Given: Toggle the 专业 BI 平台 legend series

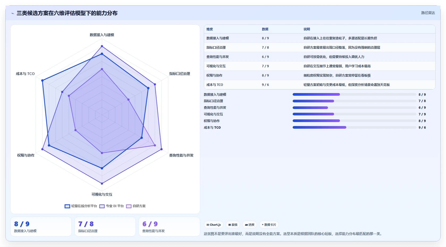Looking at the screenshot, I should 112,206.
